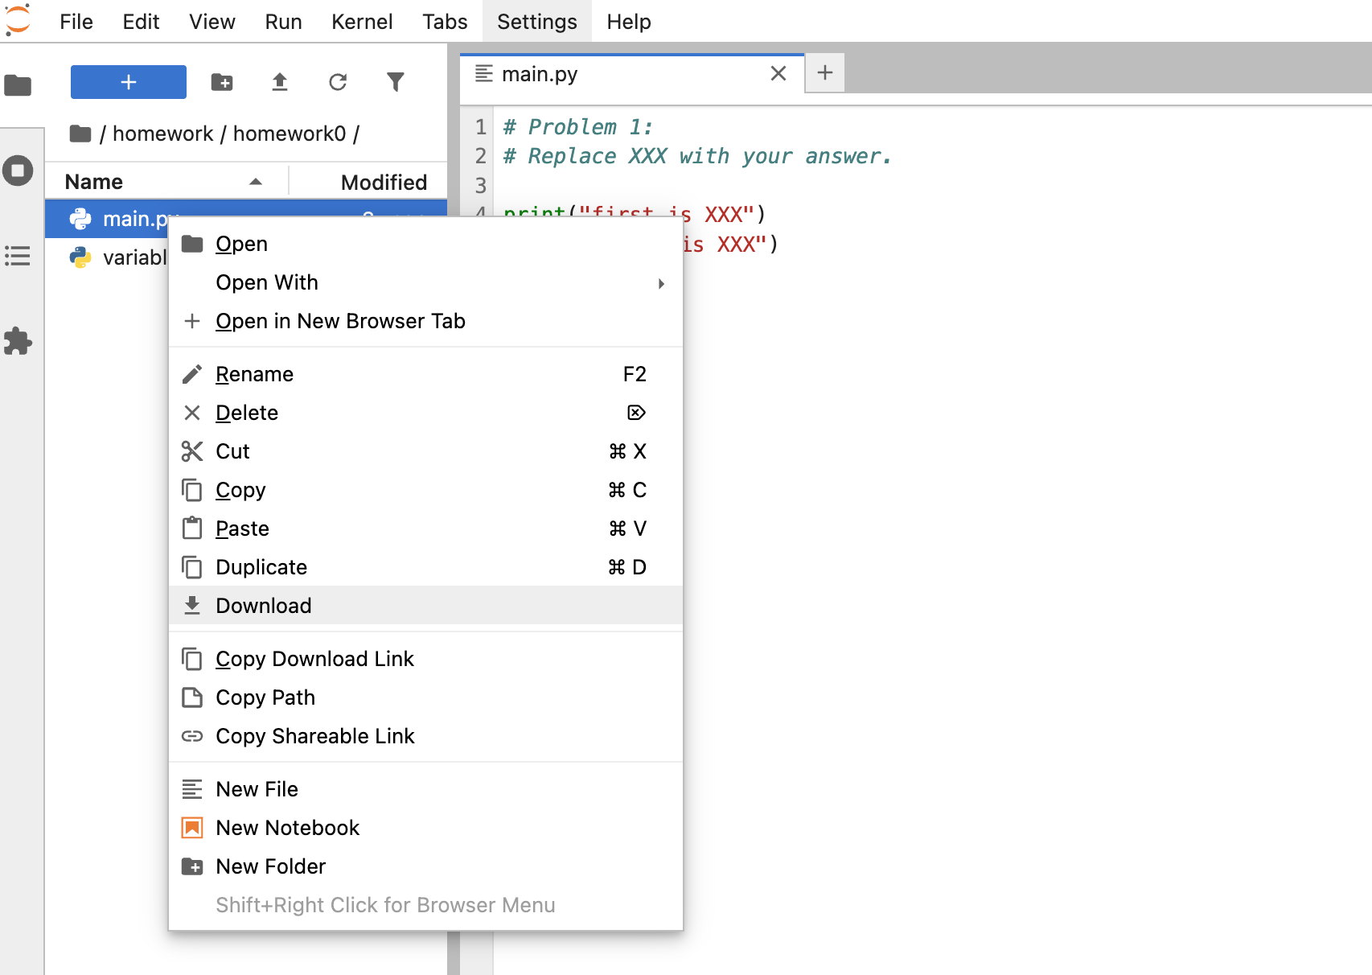The width and height of the screenshot is (1372, 975).
Task: Refresh the file browser list
Action: point(338,82)
